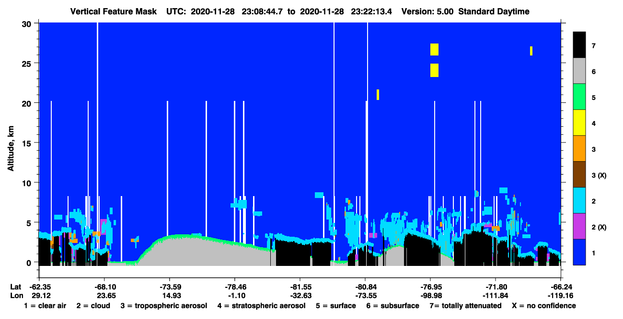Select longitude value '-98.98'
Viewport: 623px width, 319px height.
(x=430, y=295)
